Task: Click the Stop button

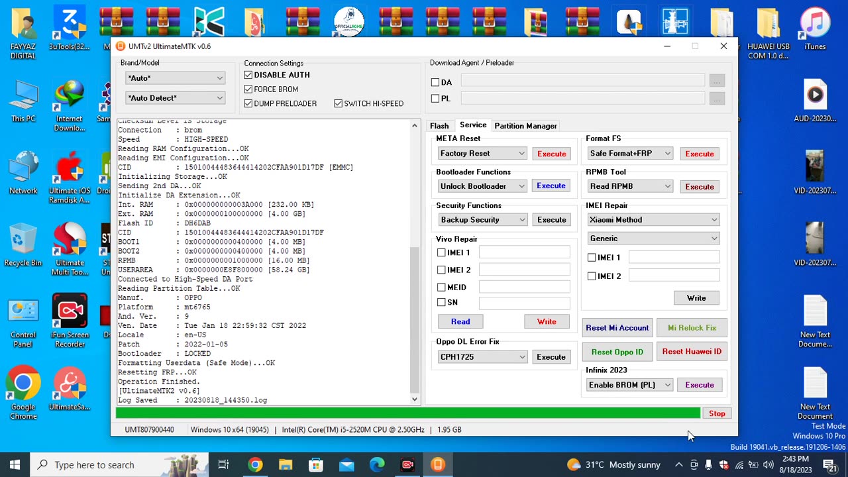Action: (x=717, y=413)
